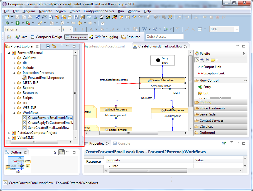The width and height of the screenshot is (253, 191).
Task: Toggle Link with Editor in Project Explorer
Action: click(x=54, y=46)
